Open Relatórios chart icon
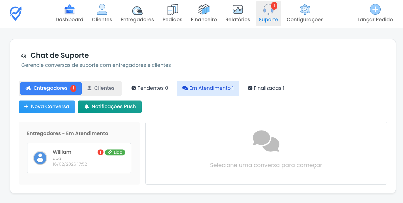Screen dimensions: 403x203 [x=238, y=10]
